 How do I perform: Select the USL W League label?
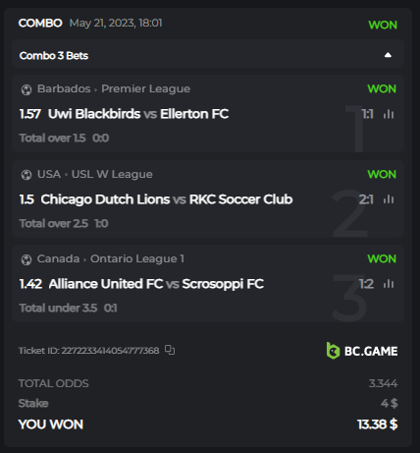[x=112, y=174]
